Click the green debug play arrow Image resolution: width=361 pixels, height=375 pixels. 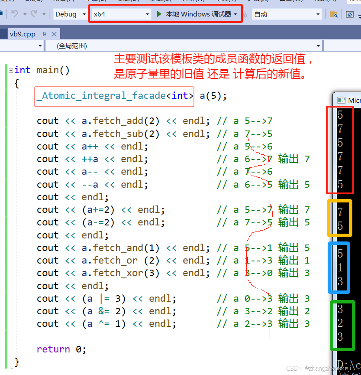pyautogui.click(x=158, y=13)
